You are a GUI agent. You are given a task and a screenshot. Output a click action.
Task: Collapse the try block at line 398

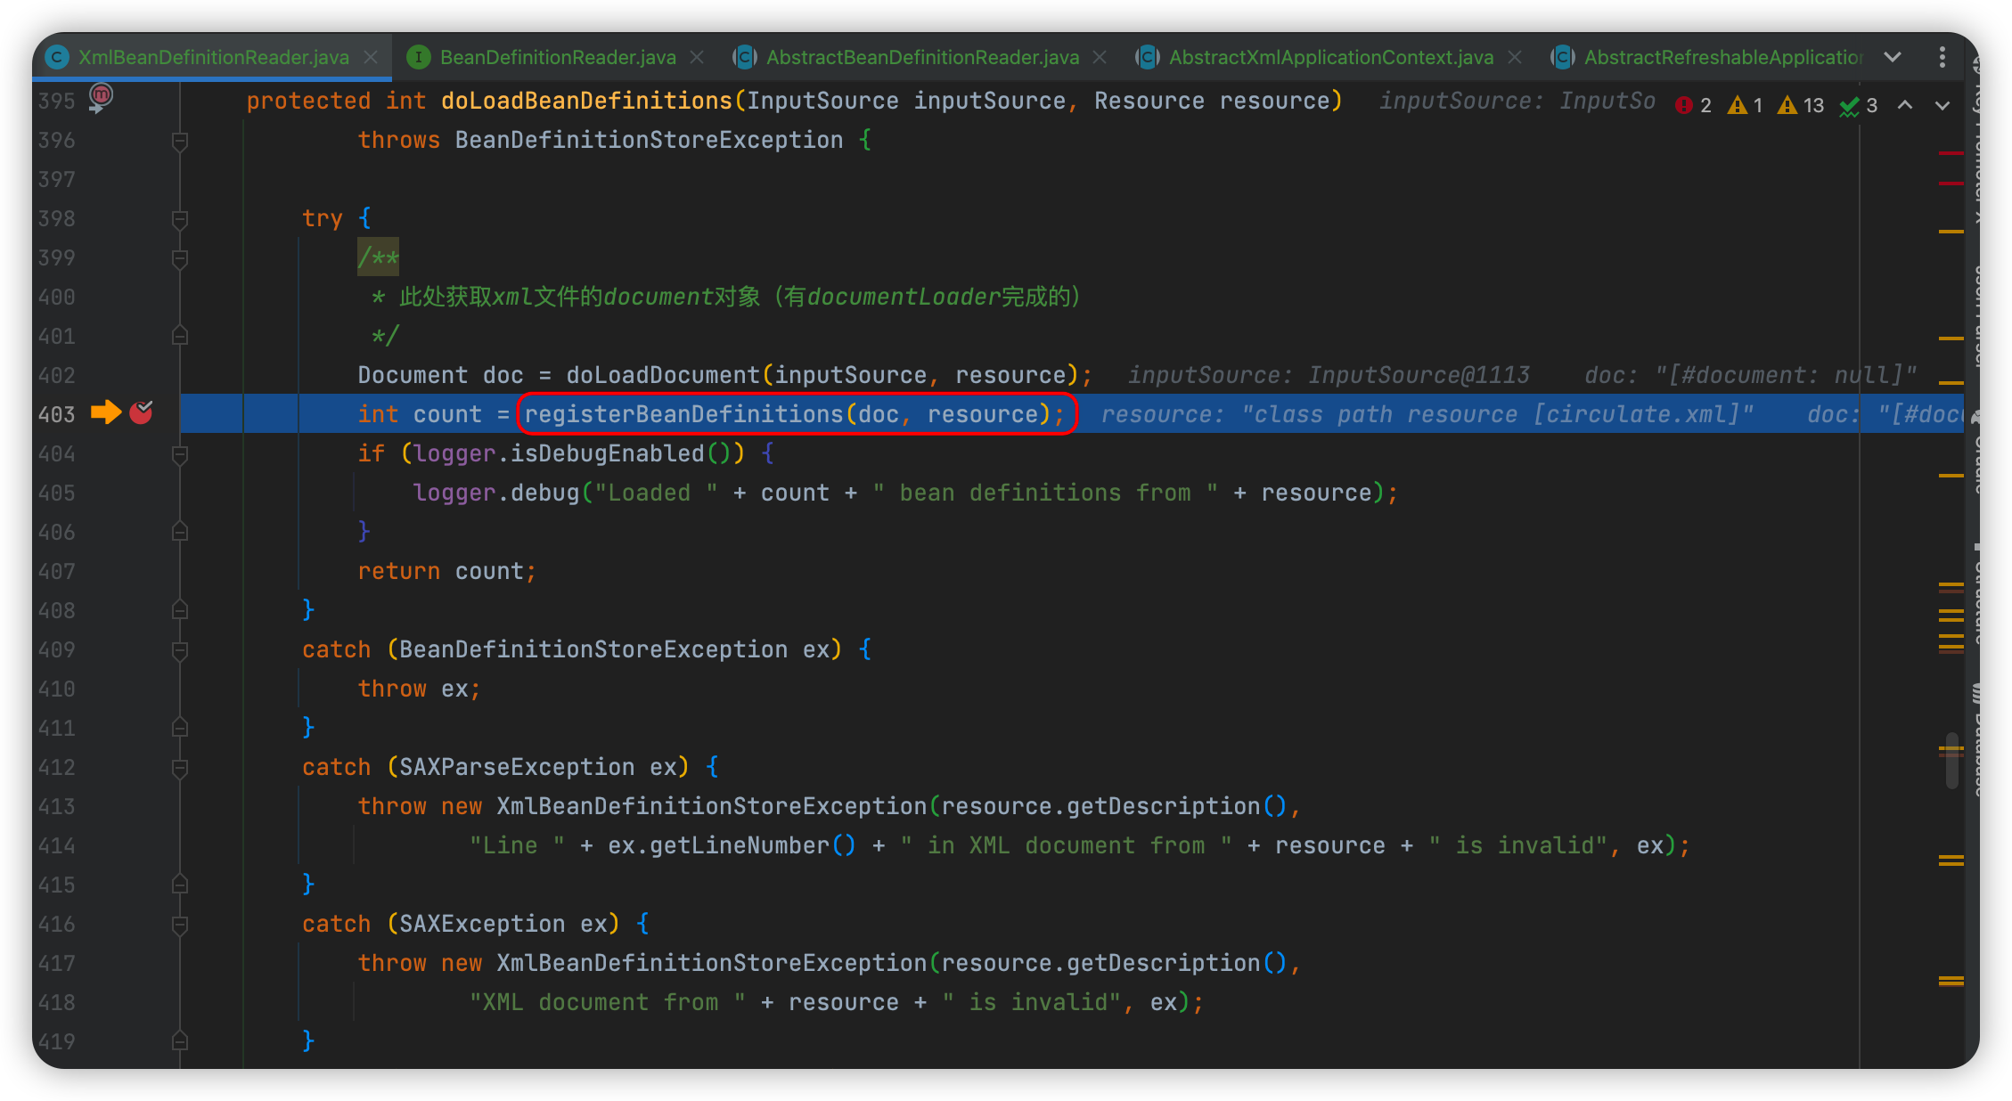(x=180, y=219)
